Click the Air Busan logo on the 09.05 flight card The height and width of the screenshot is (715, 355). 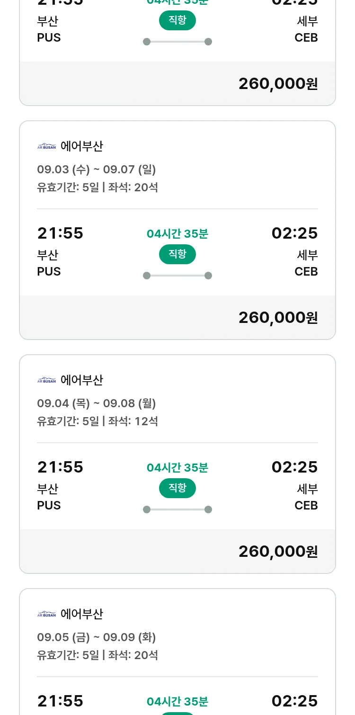pos(46,614)
